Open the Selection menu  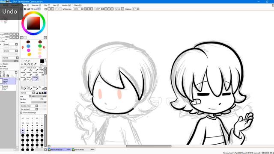[x=36, y=5]
